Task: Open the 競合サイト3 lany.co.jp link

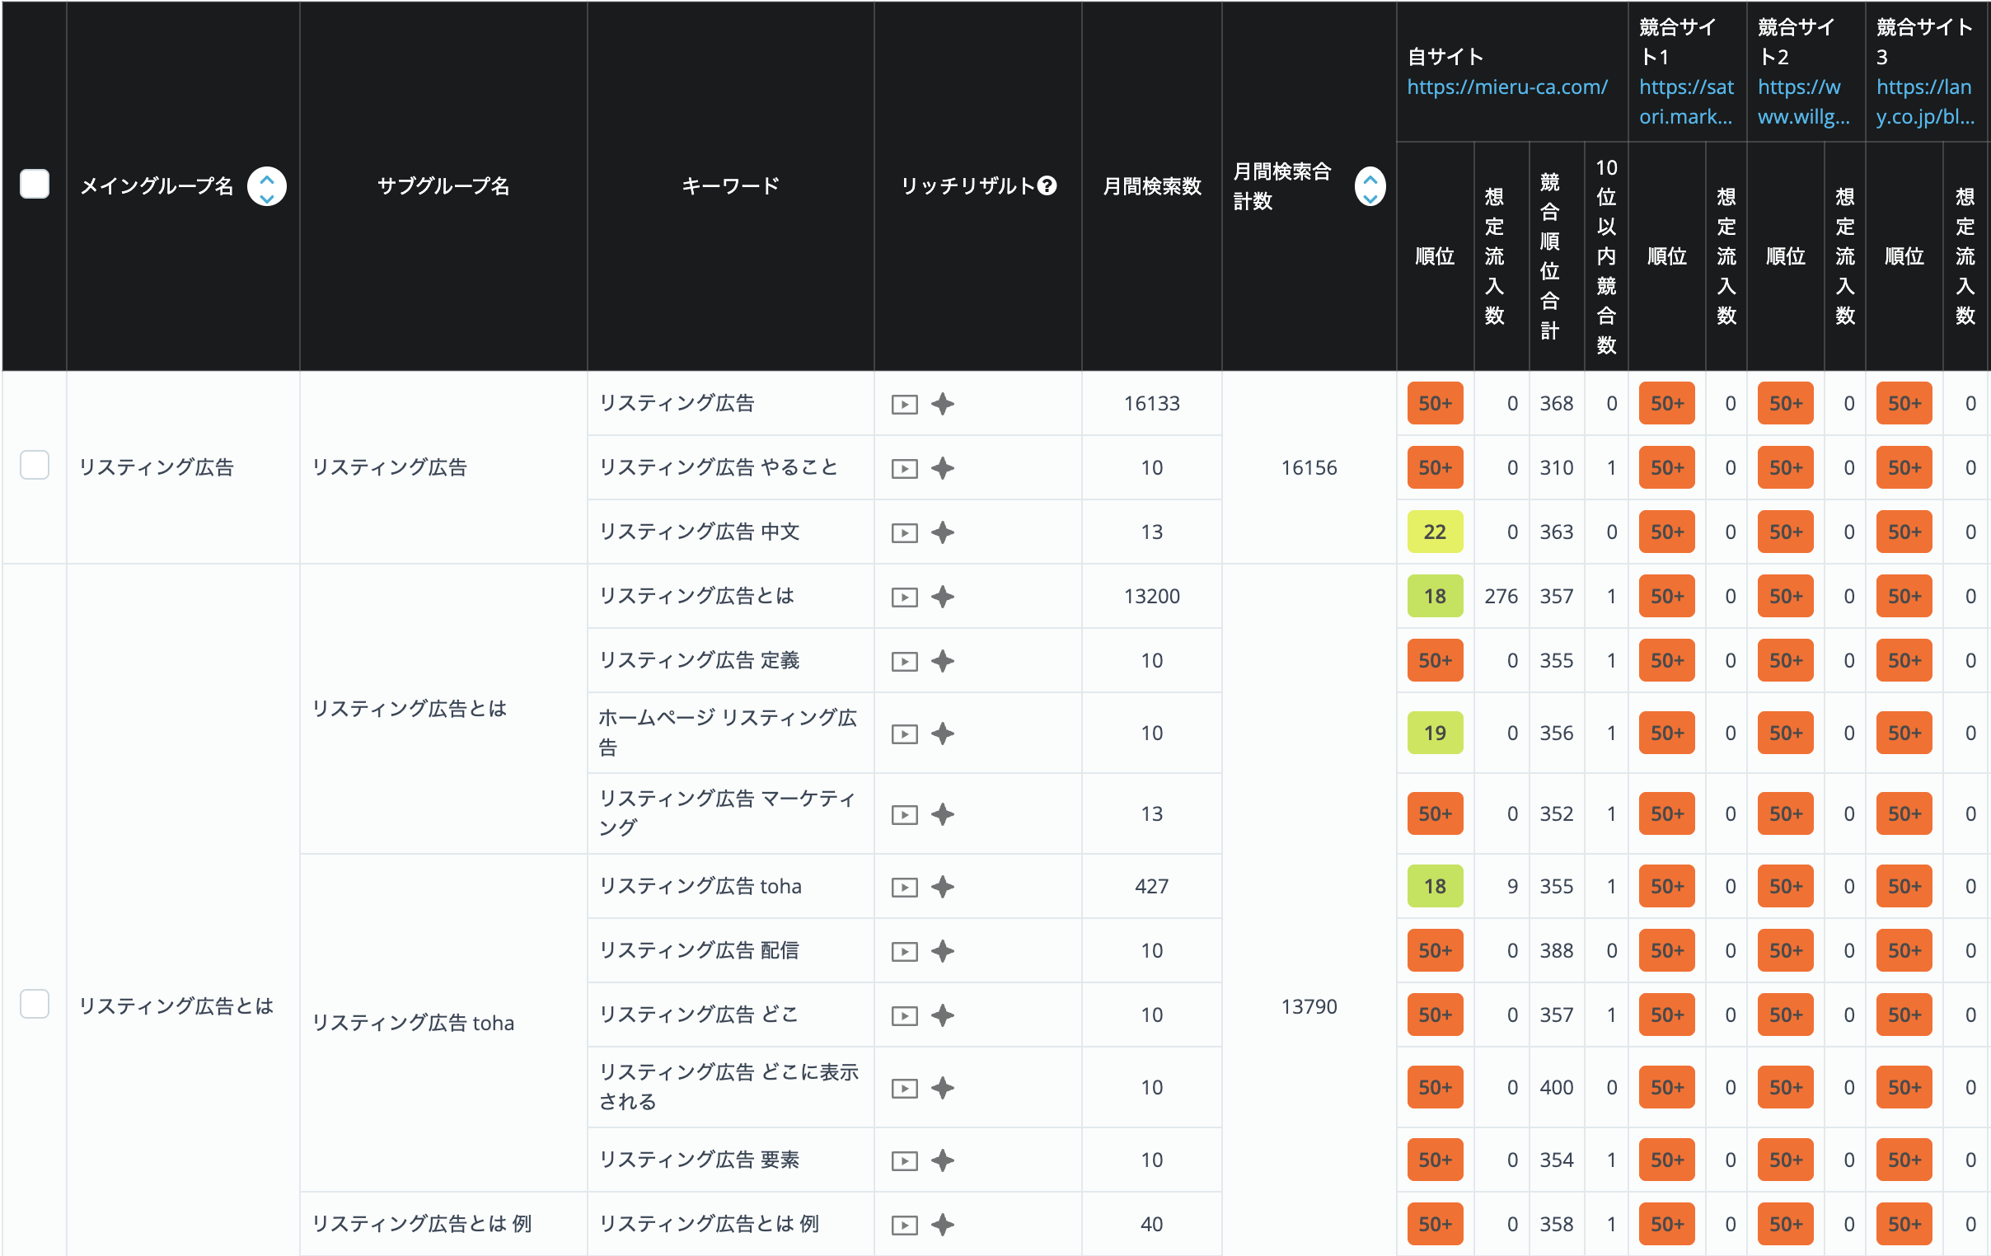Action: pyautogui.click(x=1925, y=101)
